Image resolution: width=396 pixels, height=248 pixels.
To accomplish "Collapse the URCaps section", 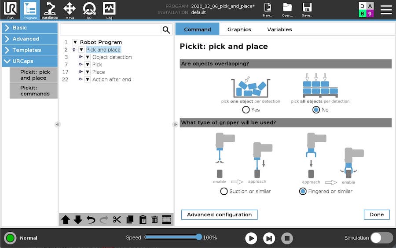I will (x=30, y=61).
